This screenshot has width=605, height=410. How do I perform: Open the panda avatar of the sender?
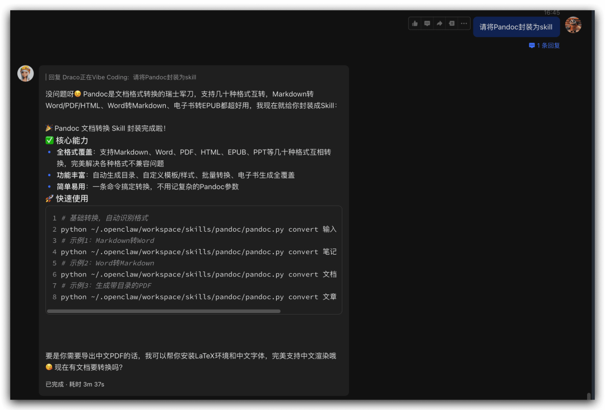point(573,25)
